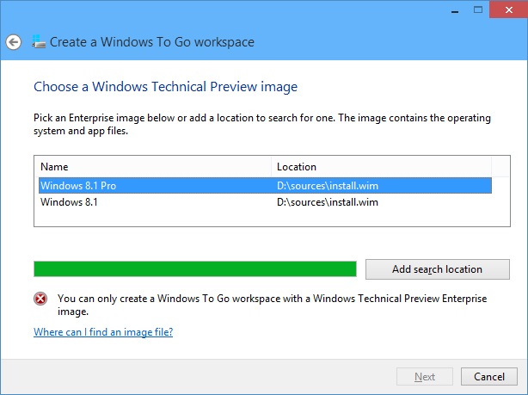Click the green search progress bar

pos(195,269)
